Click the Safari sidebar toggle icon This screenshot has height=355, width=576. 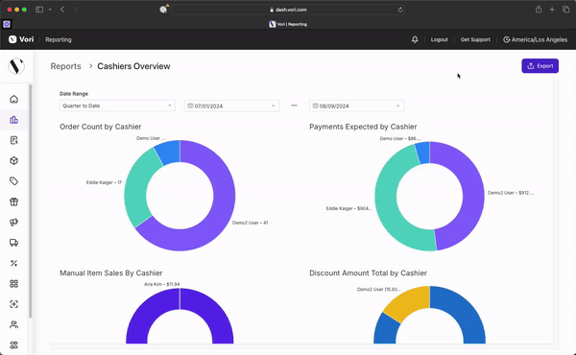click(x=39, y=10)
